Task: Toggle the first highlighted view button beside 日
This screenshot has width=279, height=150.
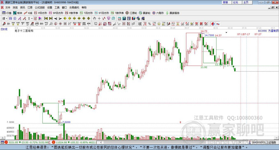Action: (x=10, y=19)
